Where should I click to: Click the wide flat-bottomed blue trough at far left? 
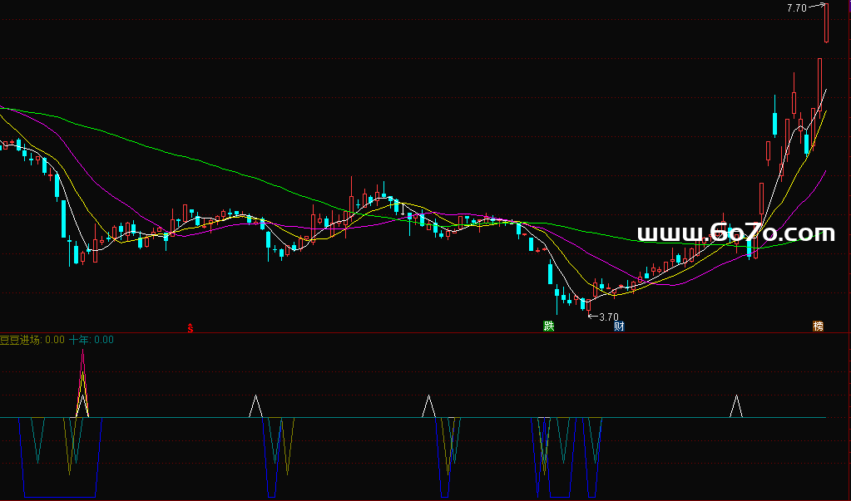tap(60, 496)
